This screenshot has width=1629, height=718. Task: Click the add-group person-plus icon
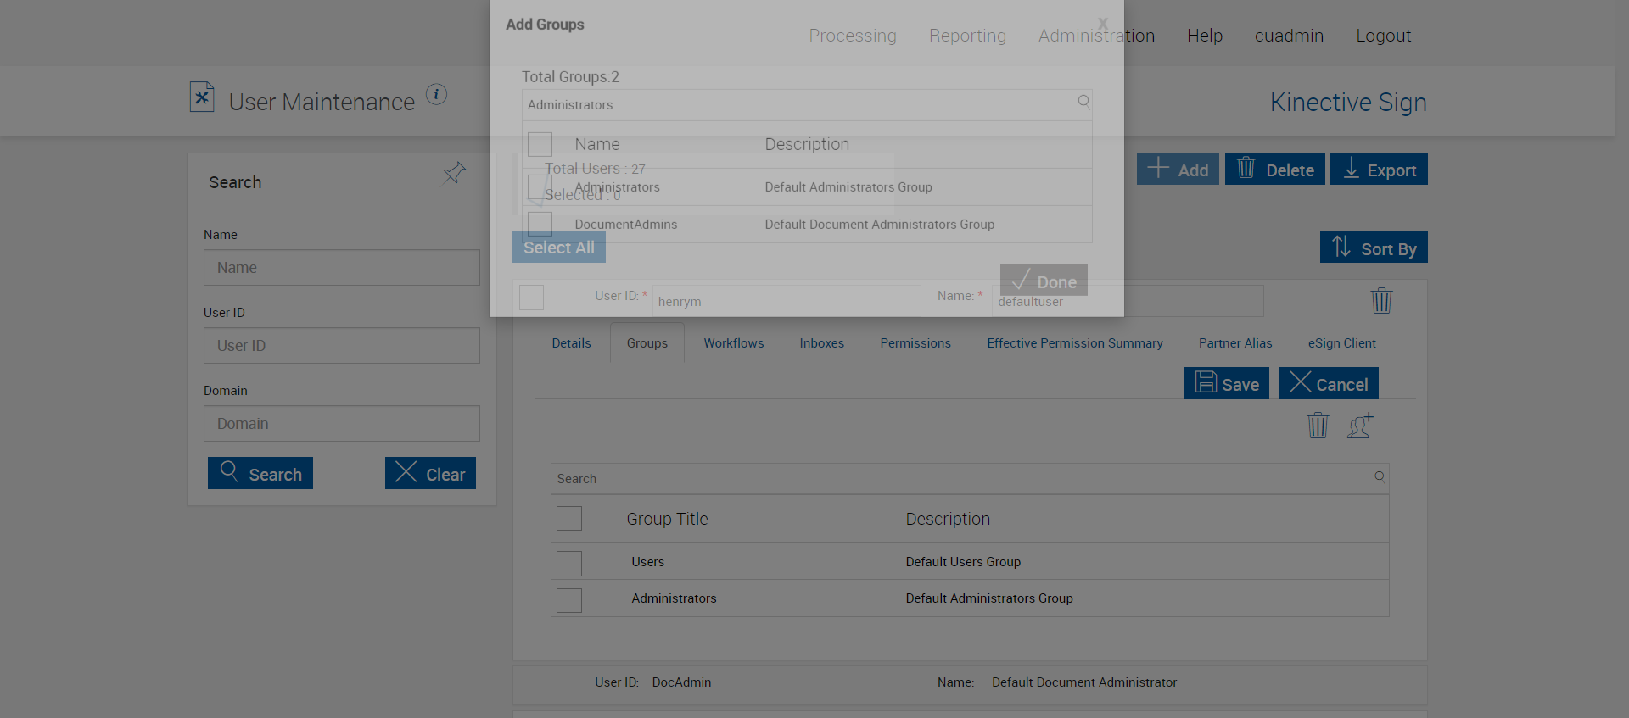1360,425
